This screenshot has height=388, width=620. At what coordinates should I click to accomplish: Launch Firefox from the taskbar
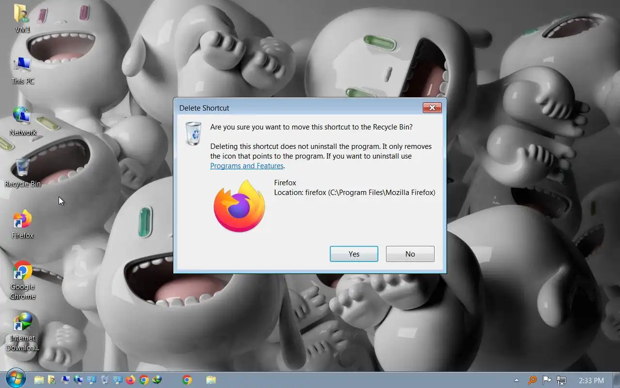pyautogui.click(x=131, y=380)
